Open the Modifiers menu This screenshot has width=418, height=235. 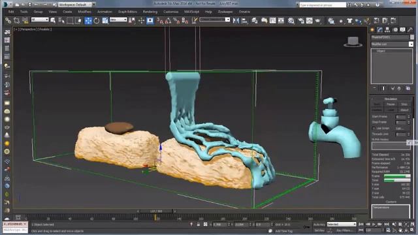pyautogui.click(x=84, y=12)
